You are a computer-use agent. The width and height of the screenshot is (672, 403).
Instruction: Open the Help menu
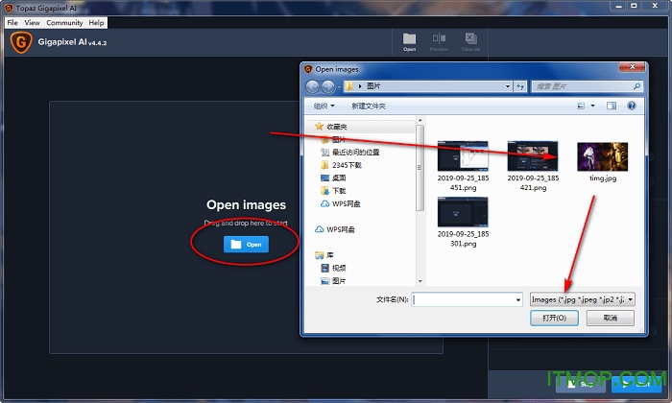click(96, 23)
